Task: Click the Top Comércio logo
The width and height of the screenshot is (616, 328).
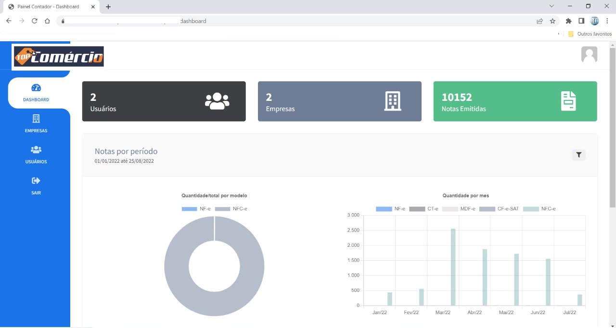Action: click(x=59, y=57)
